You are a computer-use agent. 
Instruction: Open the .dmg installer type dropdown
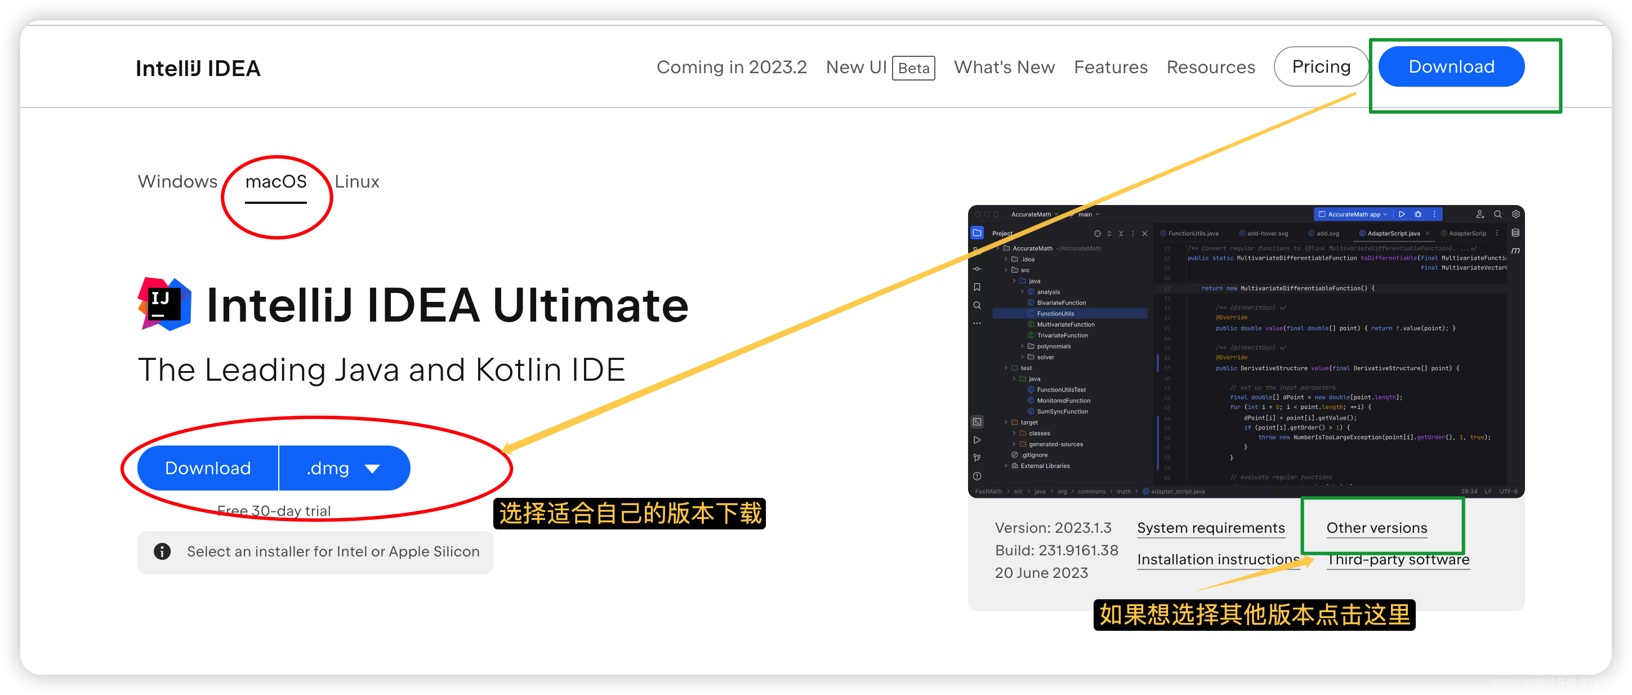[344, 468]
